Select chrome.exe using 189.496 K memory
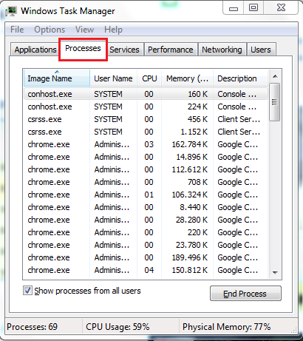The image size is (303, 341). pos(146,257)
